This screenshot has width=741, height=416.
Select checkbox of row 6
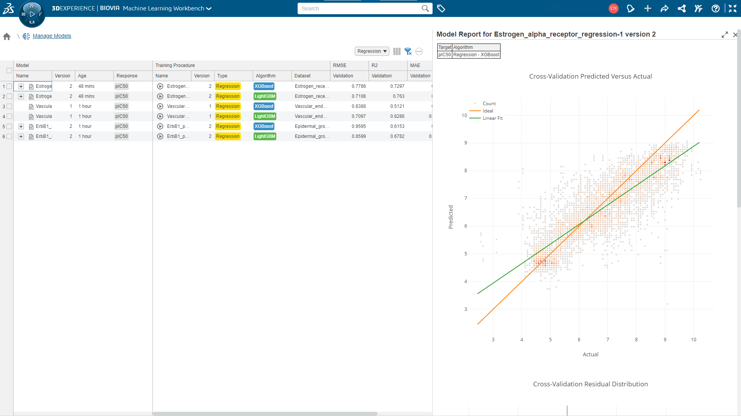click(9, 136)
